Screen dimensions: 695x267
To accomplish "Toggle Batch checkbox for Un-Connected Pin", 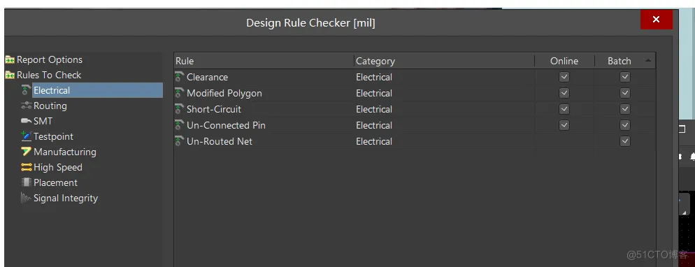I will (x=625, y=125).
